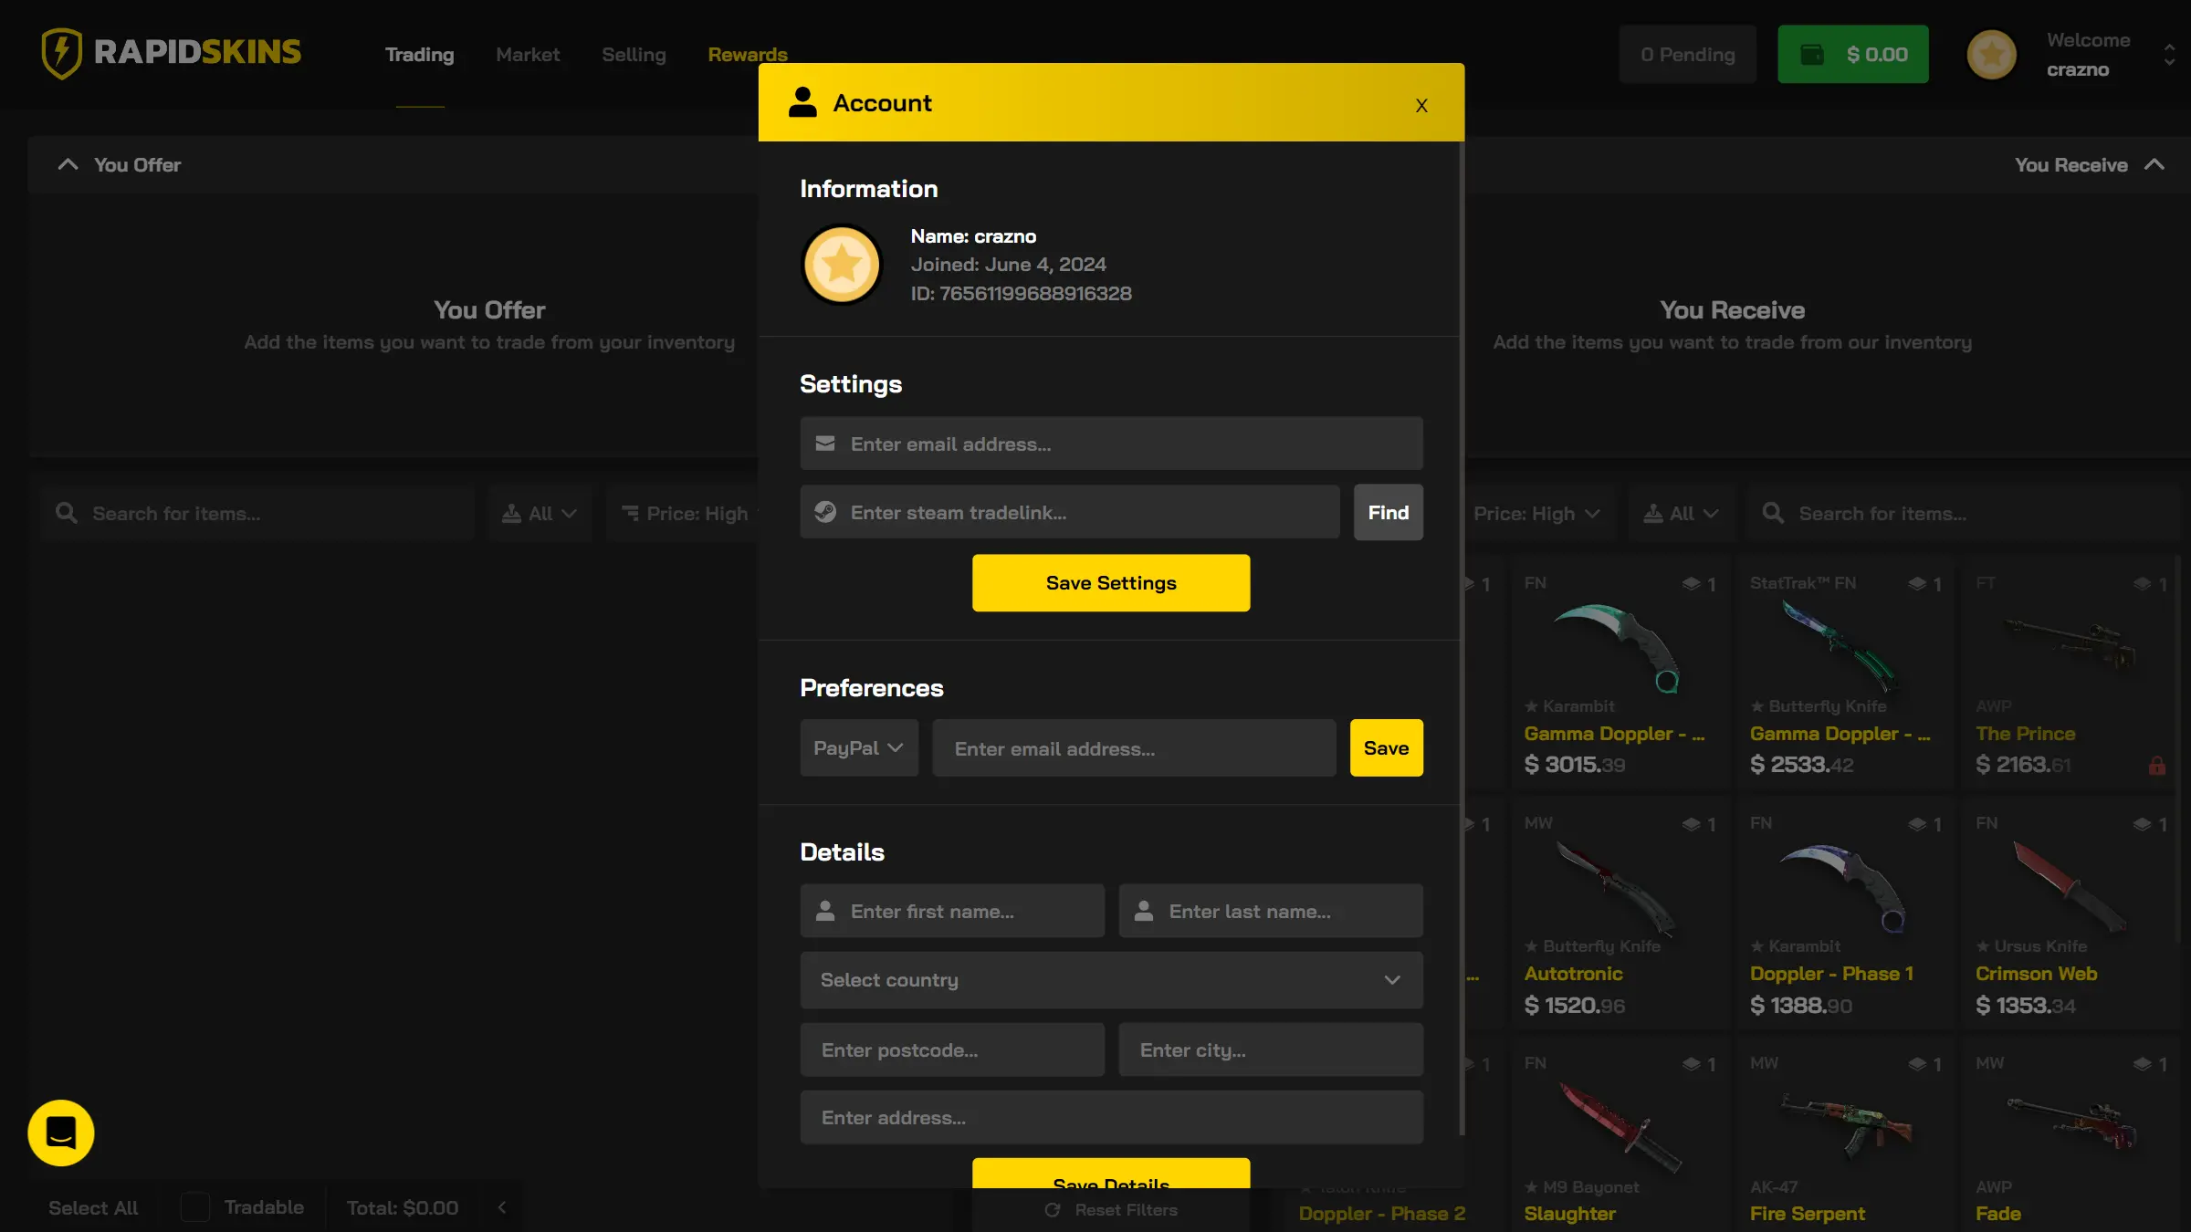Image resolution: width=2191 pixels, height=1232 pixels.
Task: Click the Save Details button
Action: [1111, 1175]
